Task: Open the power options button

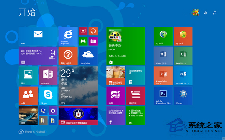Action: [x=205, y=13]
